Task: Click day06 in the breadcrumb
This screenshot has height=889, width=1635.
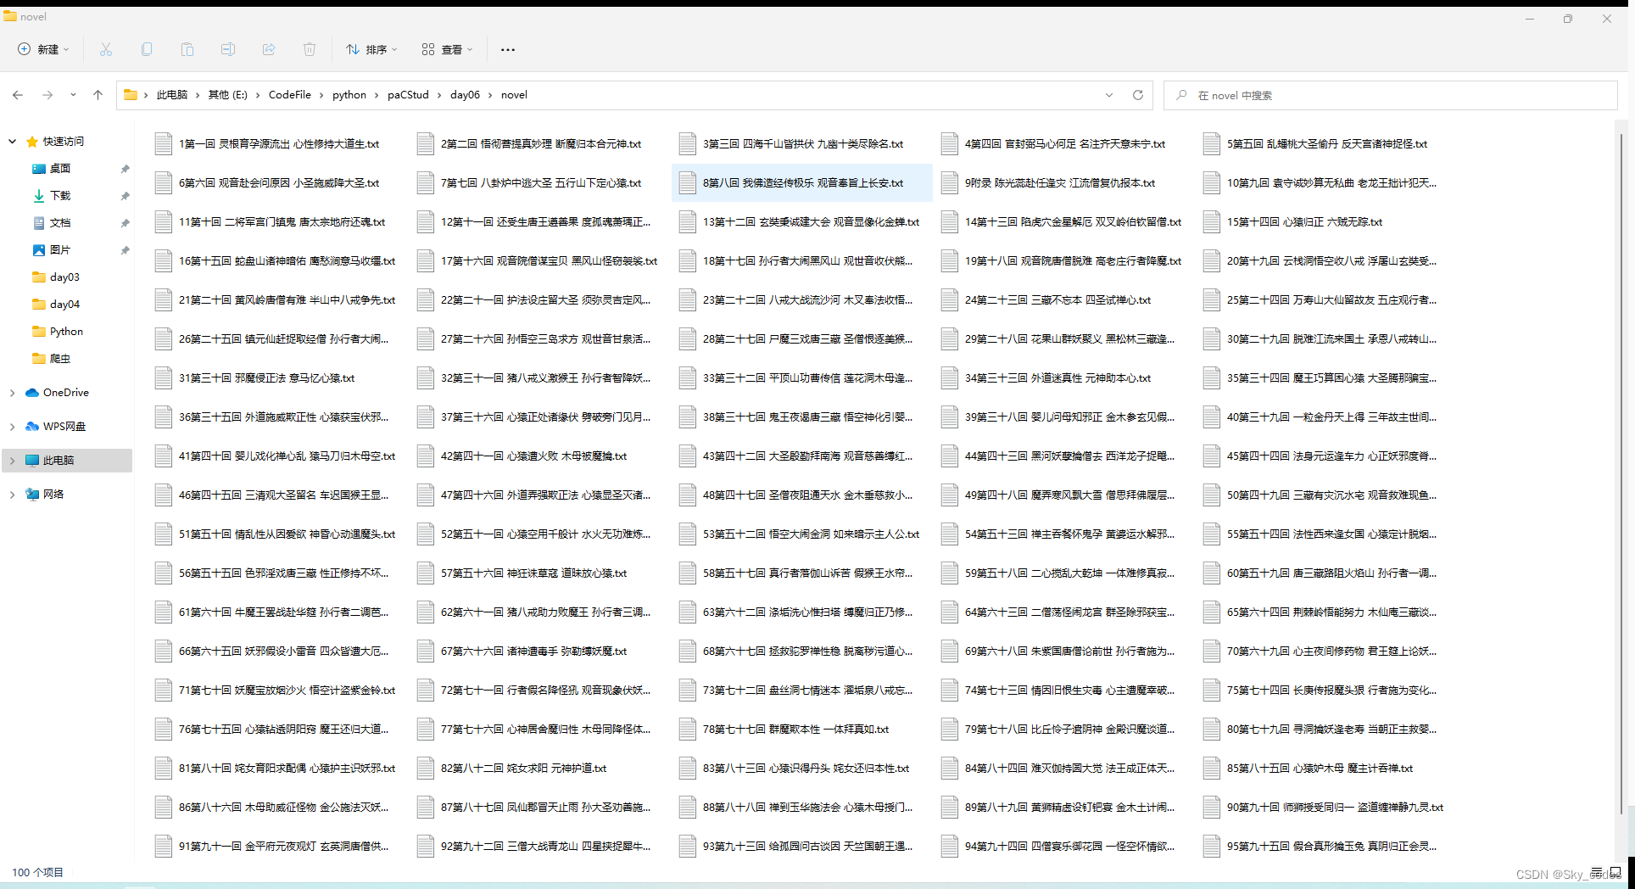Action: click(465, 95)
